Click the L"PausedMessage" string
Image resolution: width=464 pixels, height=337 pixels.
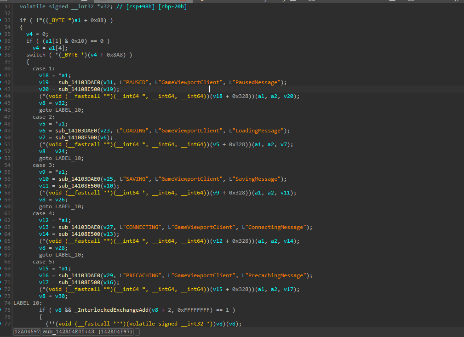click(x=255, y=83)
